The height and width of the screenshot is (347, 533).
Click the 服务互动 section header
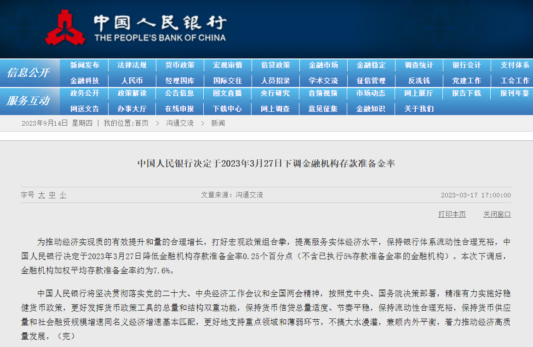(x=29, y=101)
